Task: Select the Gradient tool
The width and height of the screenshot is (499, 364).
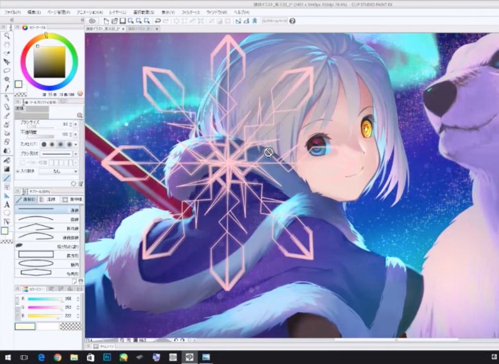Action: (6, 169)
